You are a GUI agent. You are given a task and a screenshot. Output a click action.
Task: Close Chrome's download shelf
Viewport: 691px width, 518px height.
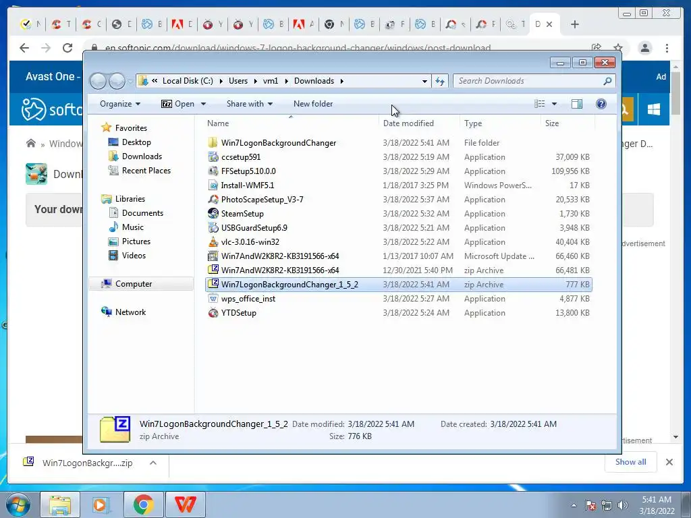point(669,462)
